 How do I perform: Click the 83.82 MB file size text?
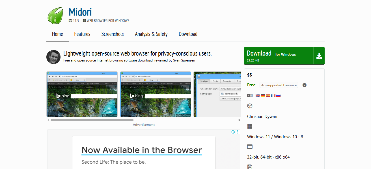(253, 60)
